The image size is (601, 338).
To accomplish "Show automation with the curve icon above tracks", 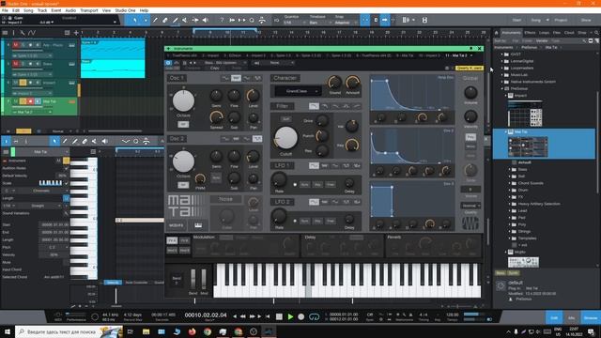I will pos(32,33).
